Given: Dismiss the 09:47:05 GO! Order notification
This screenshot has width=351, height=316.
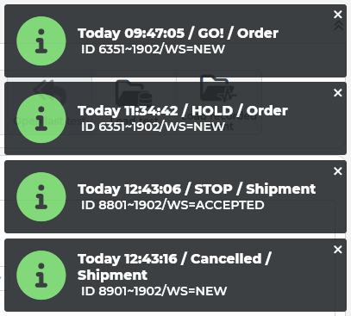Looking at the screenshot, I should 338,15.
